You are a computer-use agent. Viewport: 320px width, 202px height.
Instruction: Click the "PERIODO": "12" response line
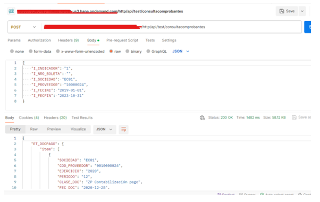point(75,176)
